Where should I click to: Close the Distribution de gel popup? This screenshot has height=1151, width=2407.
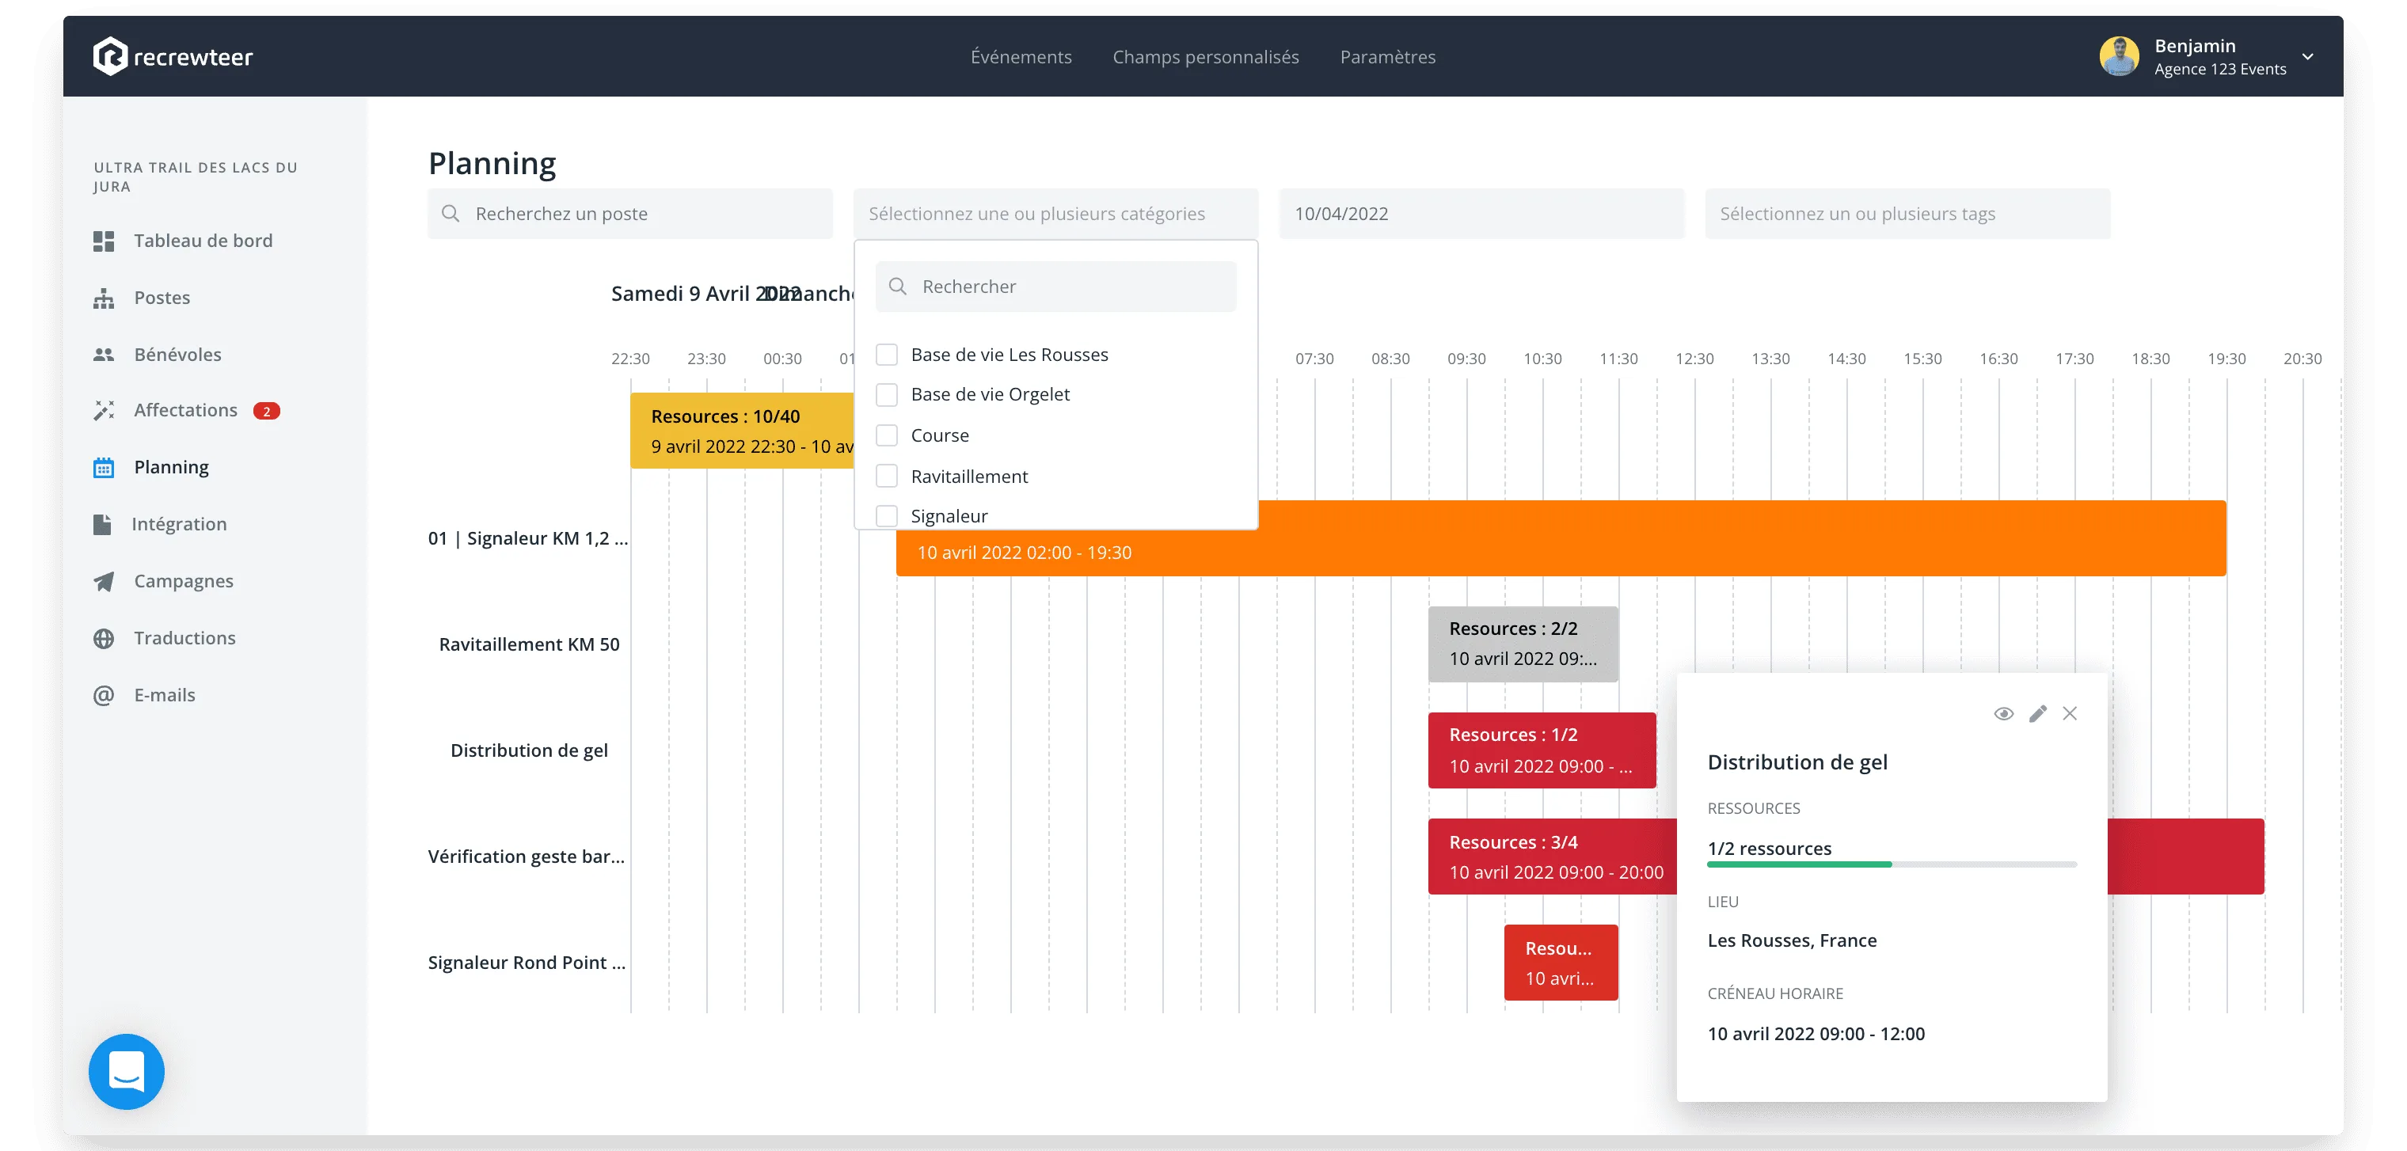(2070, 714)
